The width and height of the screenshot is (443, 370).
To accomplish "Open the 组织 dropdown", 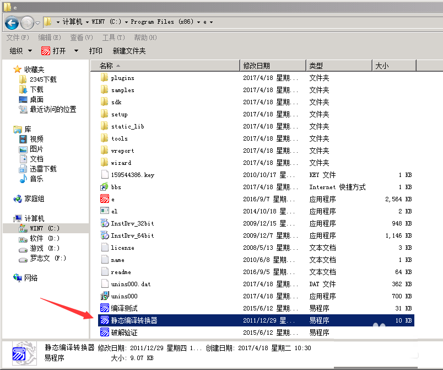I will tap(20, 51).
